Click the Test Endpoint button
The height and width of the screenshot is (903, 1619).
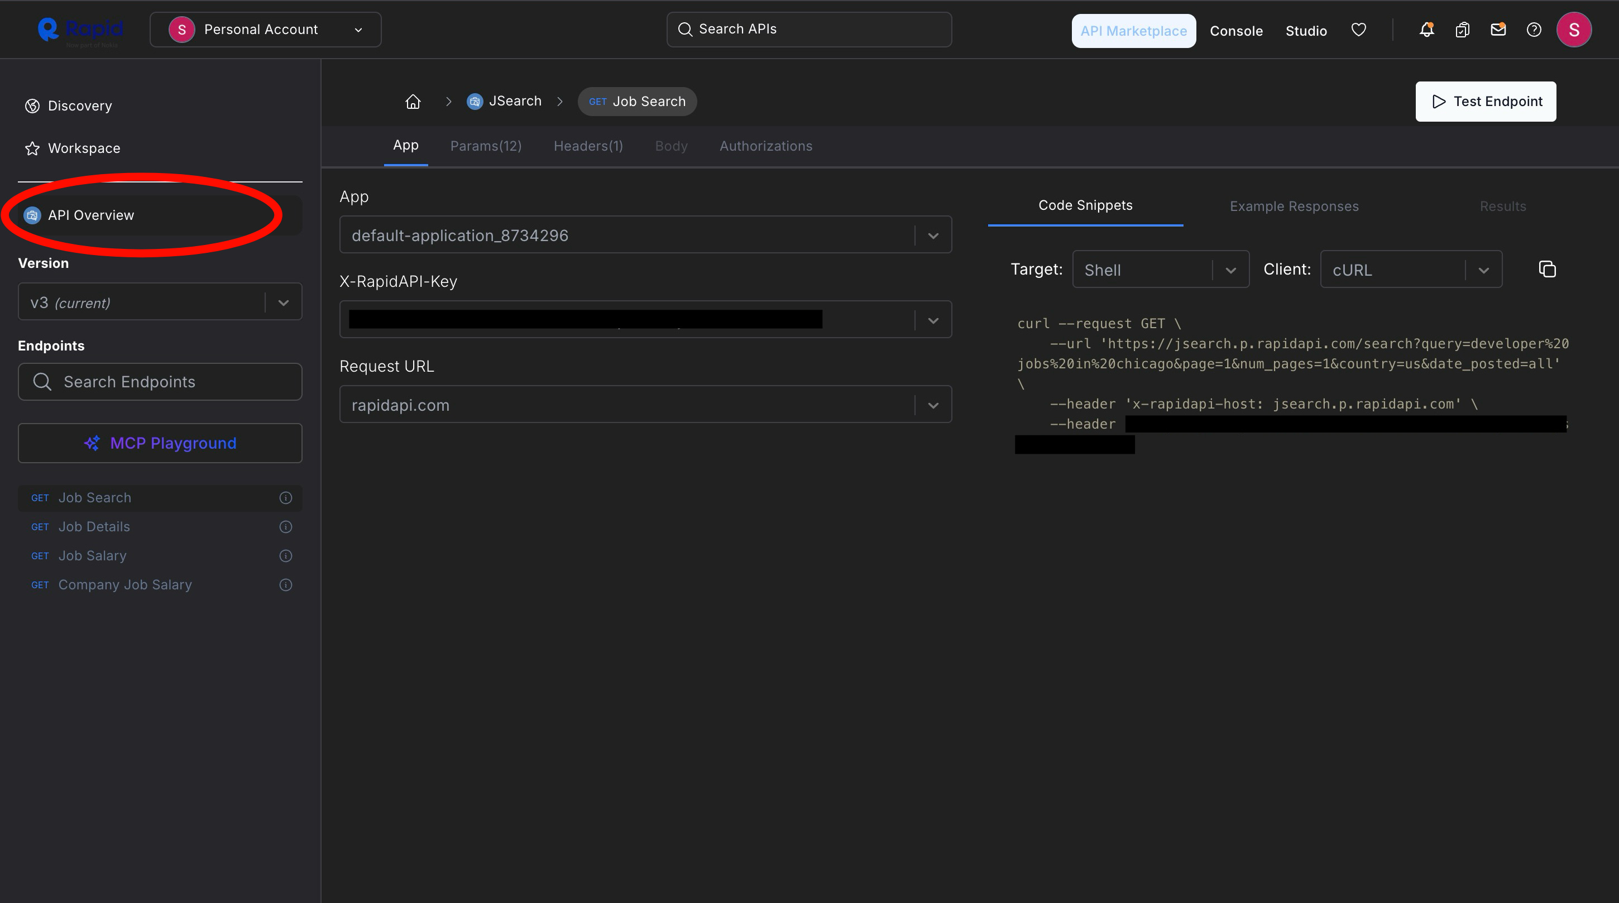tap(1485, 102)
